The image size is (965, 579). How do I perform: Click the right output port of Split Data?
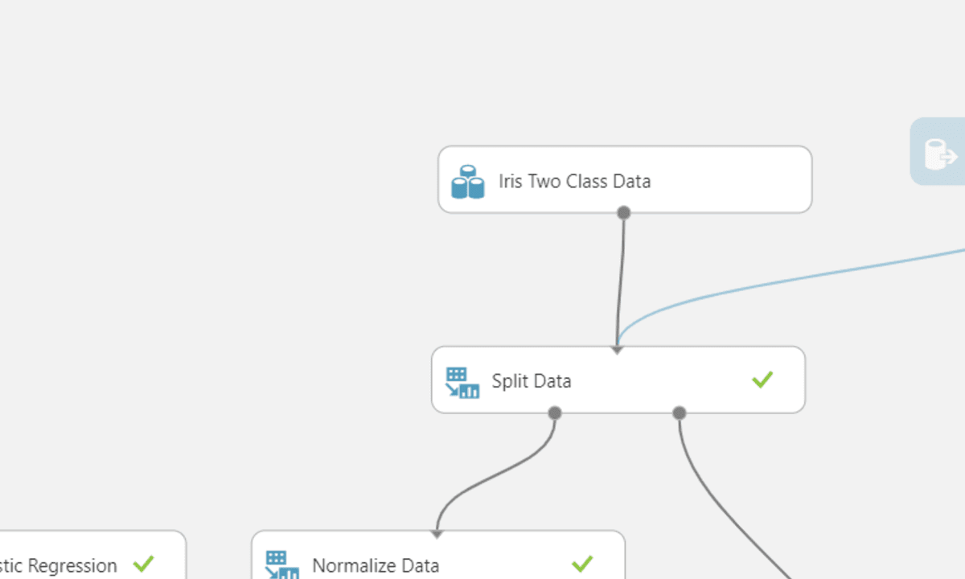click(x=679, y=413)
